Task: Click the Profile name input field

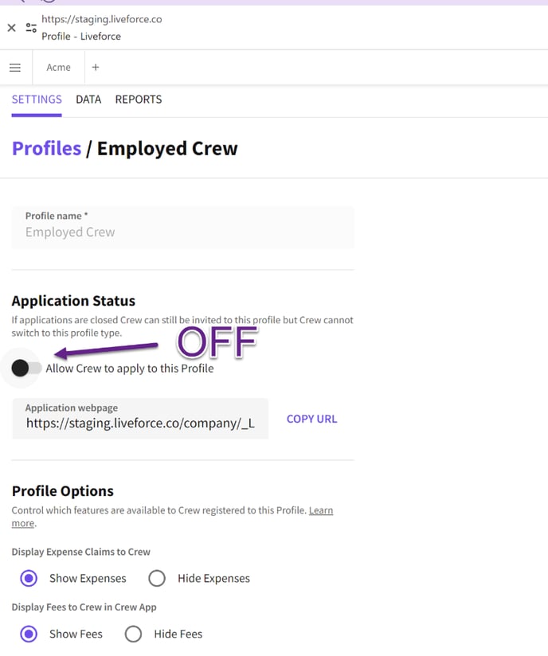Action: 182,232
